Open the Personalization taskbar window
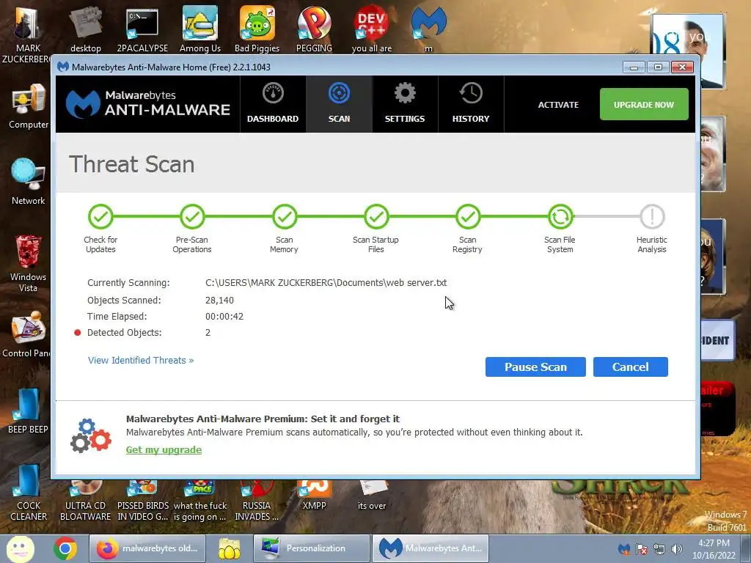751x563 pixels. coord(312,548)
